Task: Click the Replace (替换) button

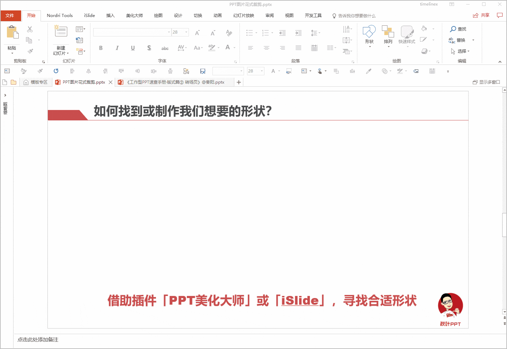Action: click(x=458, y=40)
